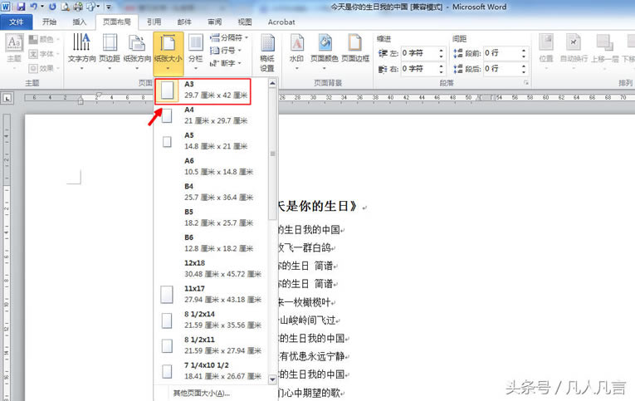Click paper size list scroll down arrow
635x401 pixels.
272,379
